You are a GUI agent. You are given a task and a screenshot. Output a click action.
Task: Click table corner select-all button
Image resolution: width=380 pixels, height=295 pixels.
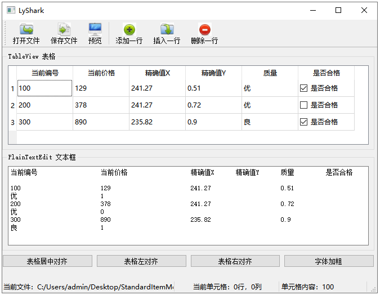click(x=12, y=73)
